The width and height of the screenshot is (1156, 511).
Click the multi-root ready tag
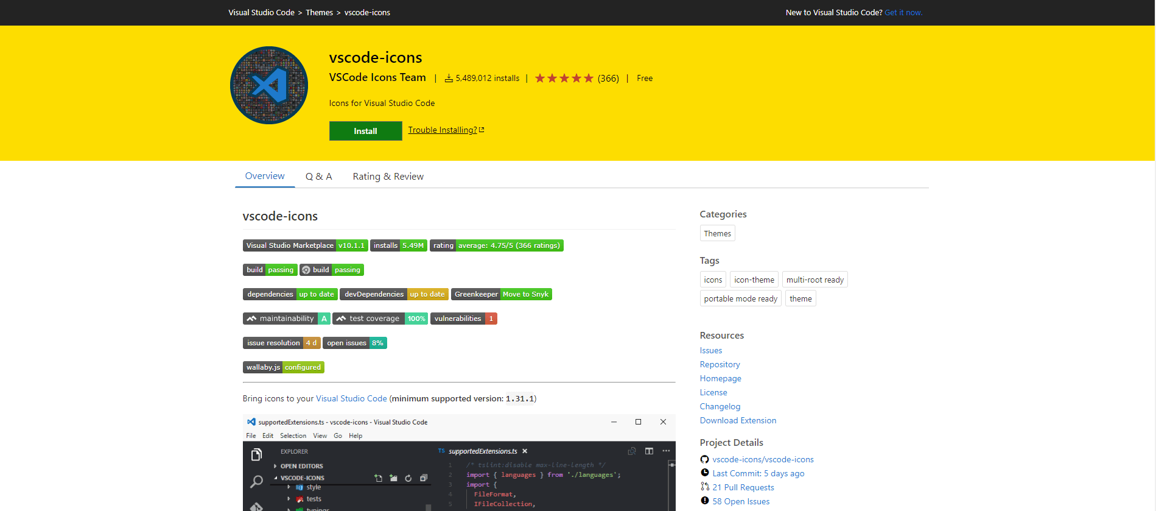tap(814, 280)
